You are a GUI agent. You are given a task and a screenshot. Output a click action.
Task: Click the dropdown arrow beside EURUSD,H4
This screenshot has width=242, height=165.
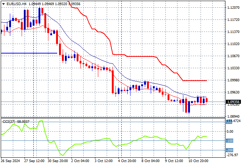(3, 3)
